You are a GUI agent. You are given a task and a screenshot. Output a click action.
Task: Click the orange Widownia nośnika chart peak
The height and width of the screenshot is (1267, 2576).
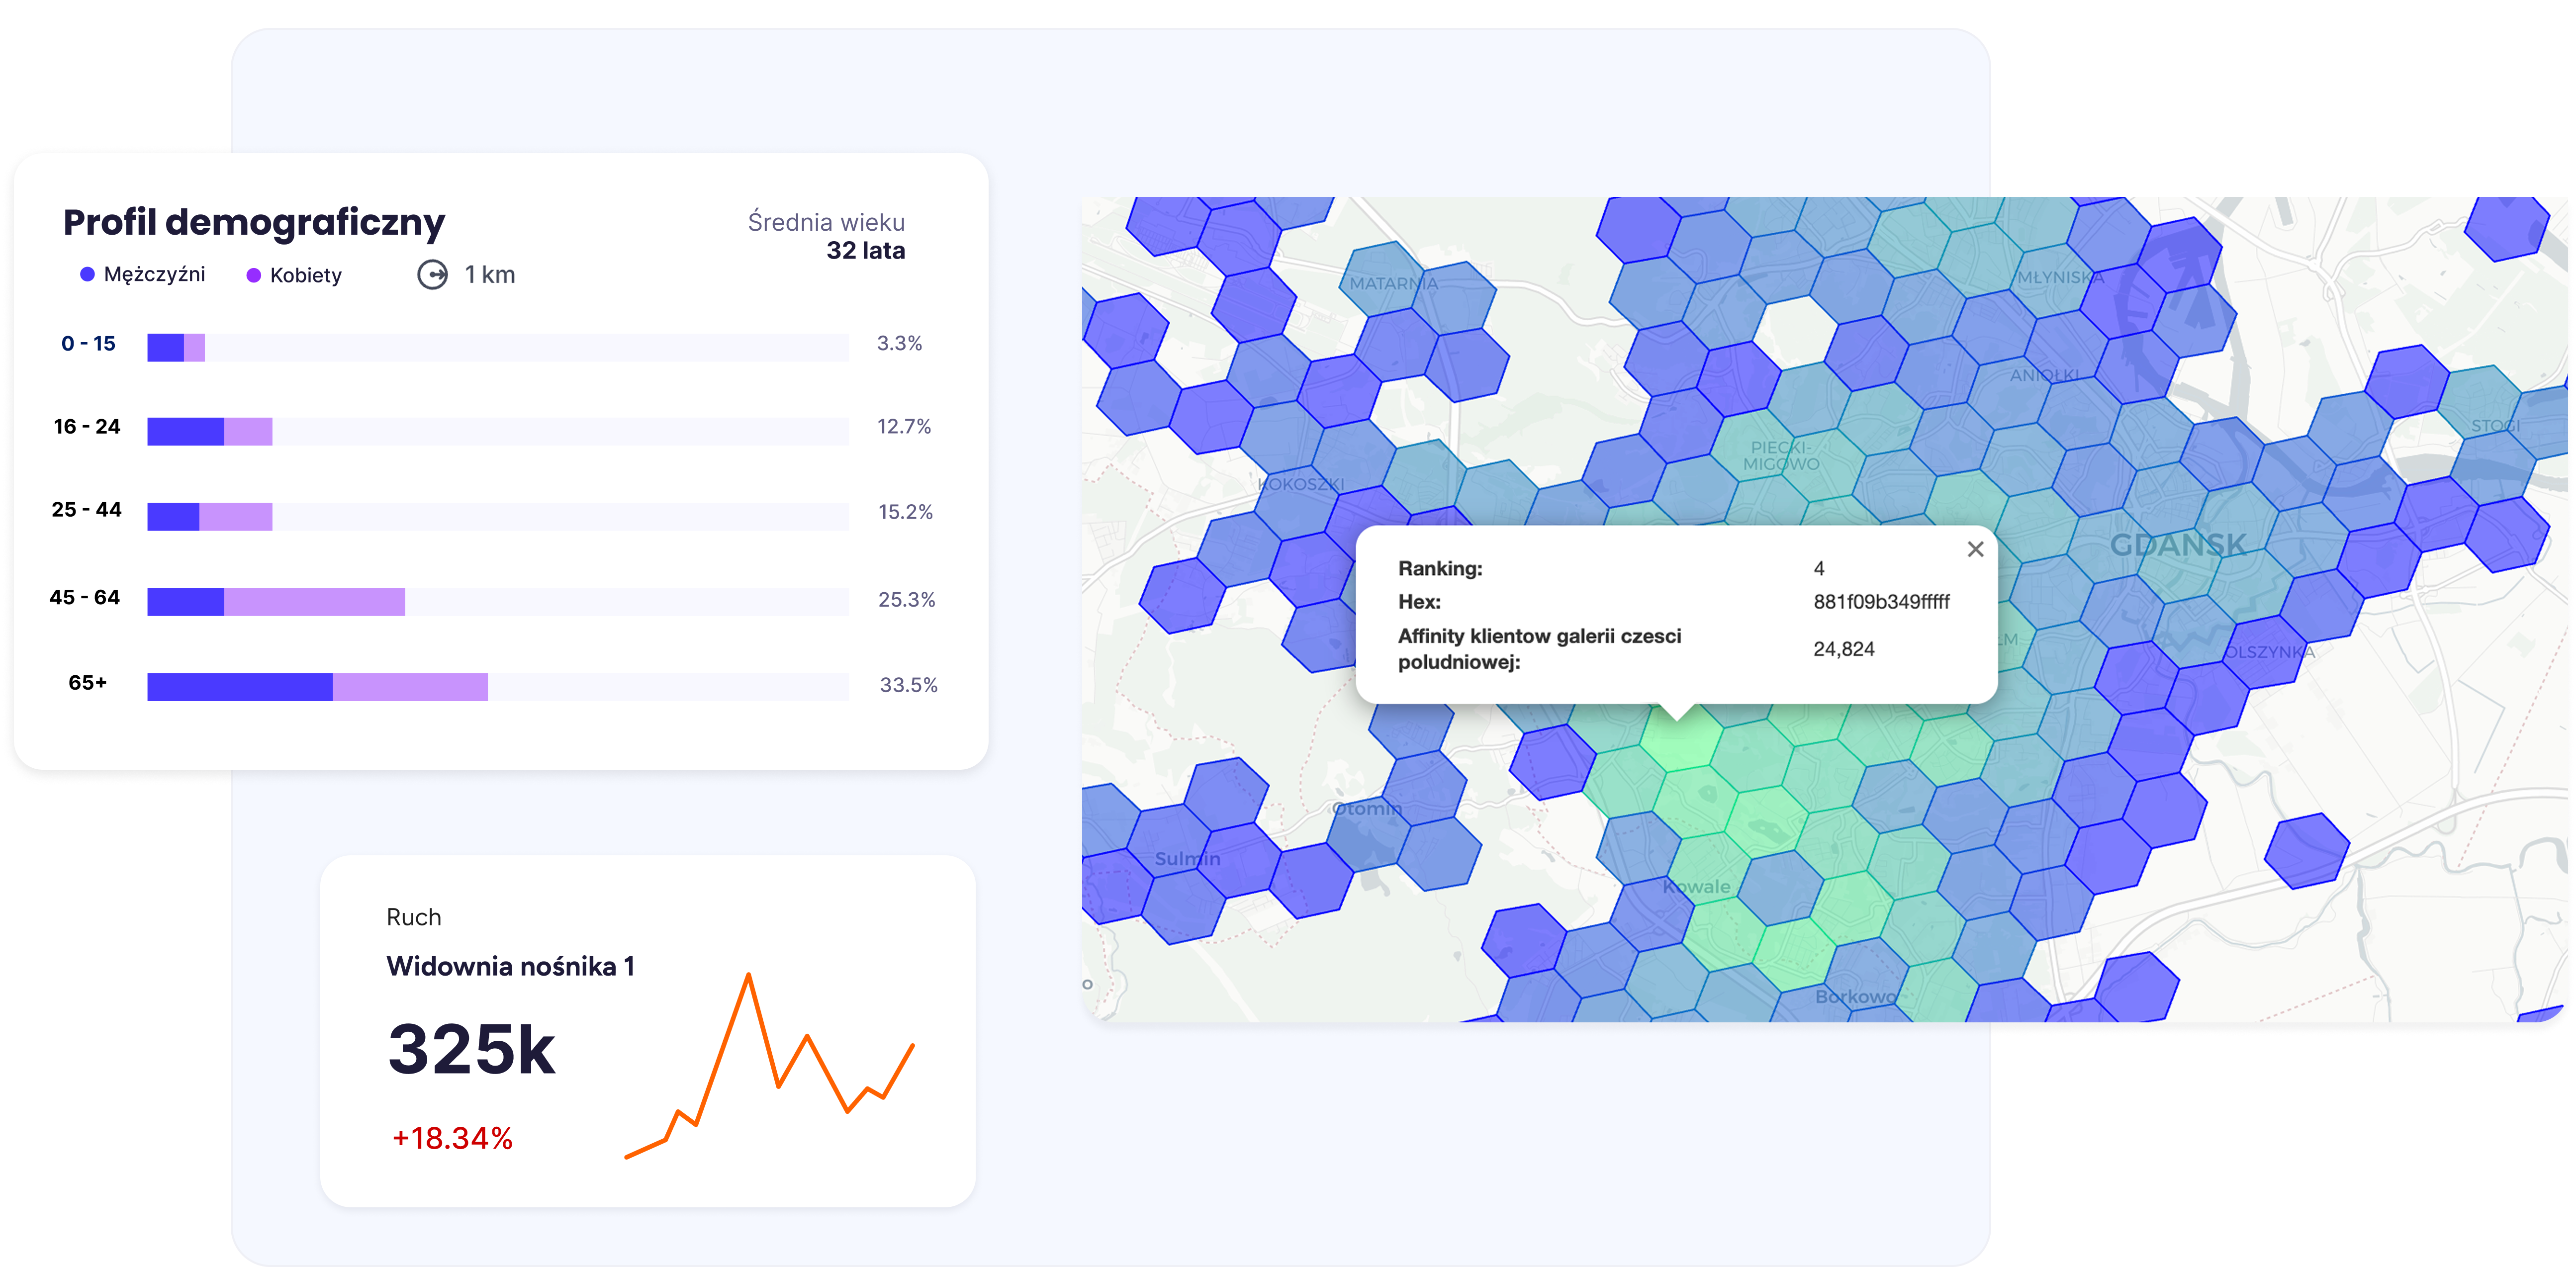pos(748,977)
